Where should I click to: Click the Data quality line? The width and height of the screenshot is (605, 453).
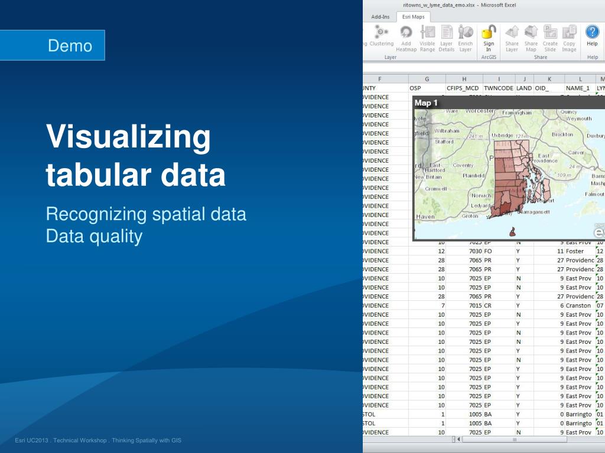[x=94, y=236]
